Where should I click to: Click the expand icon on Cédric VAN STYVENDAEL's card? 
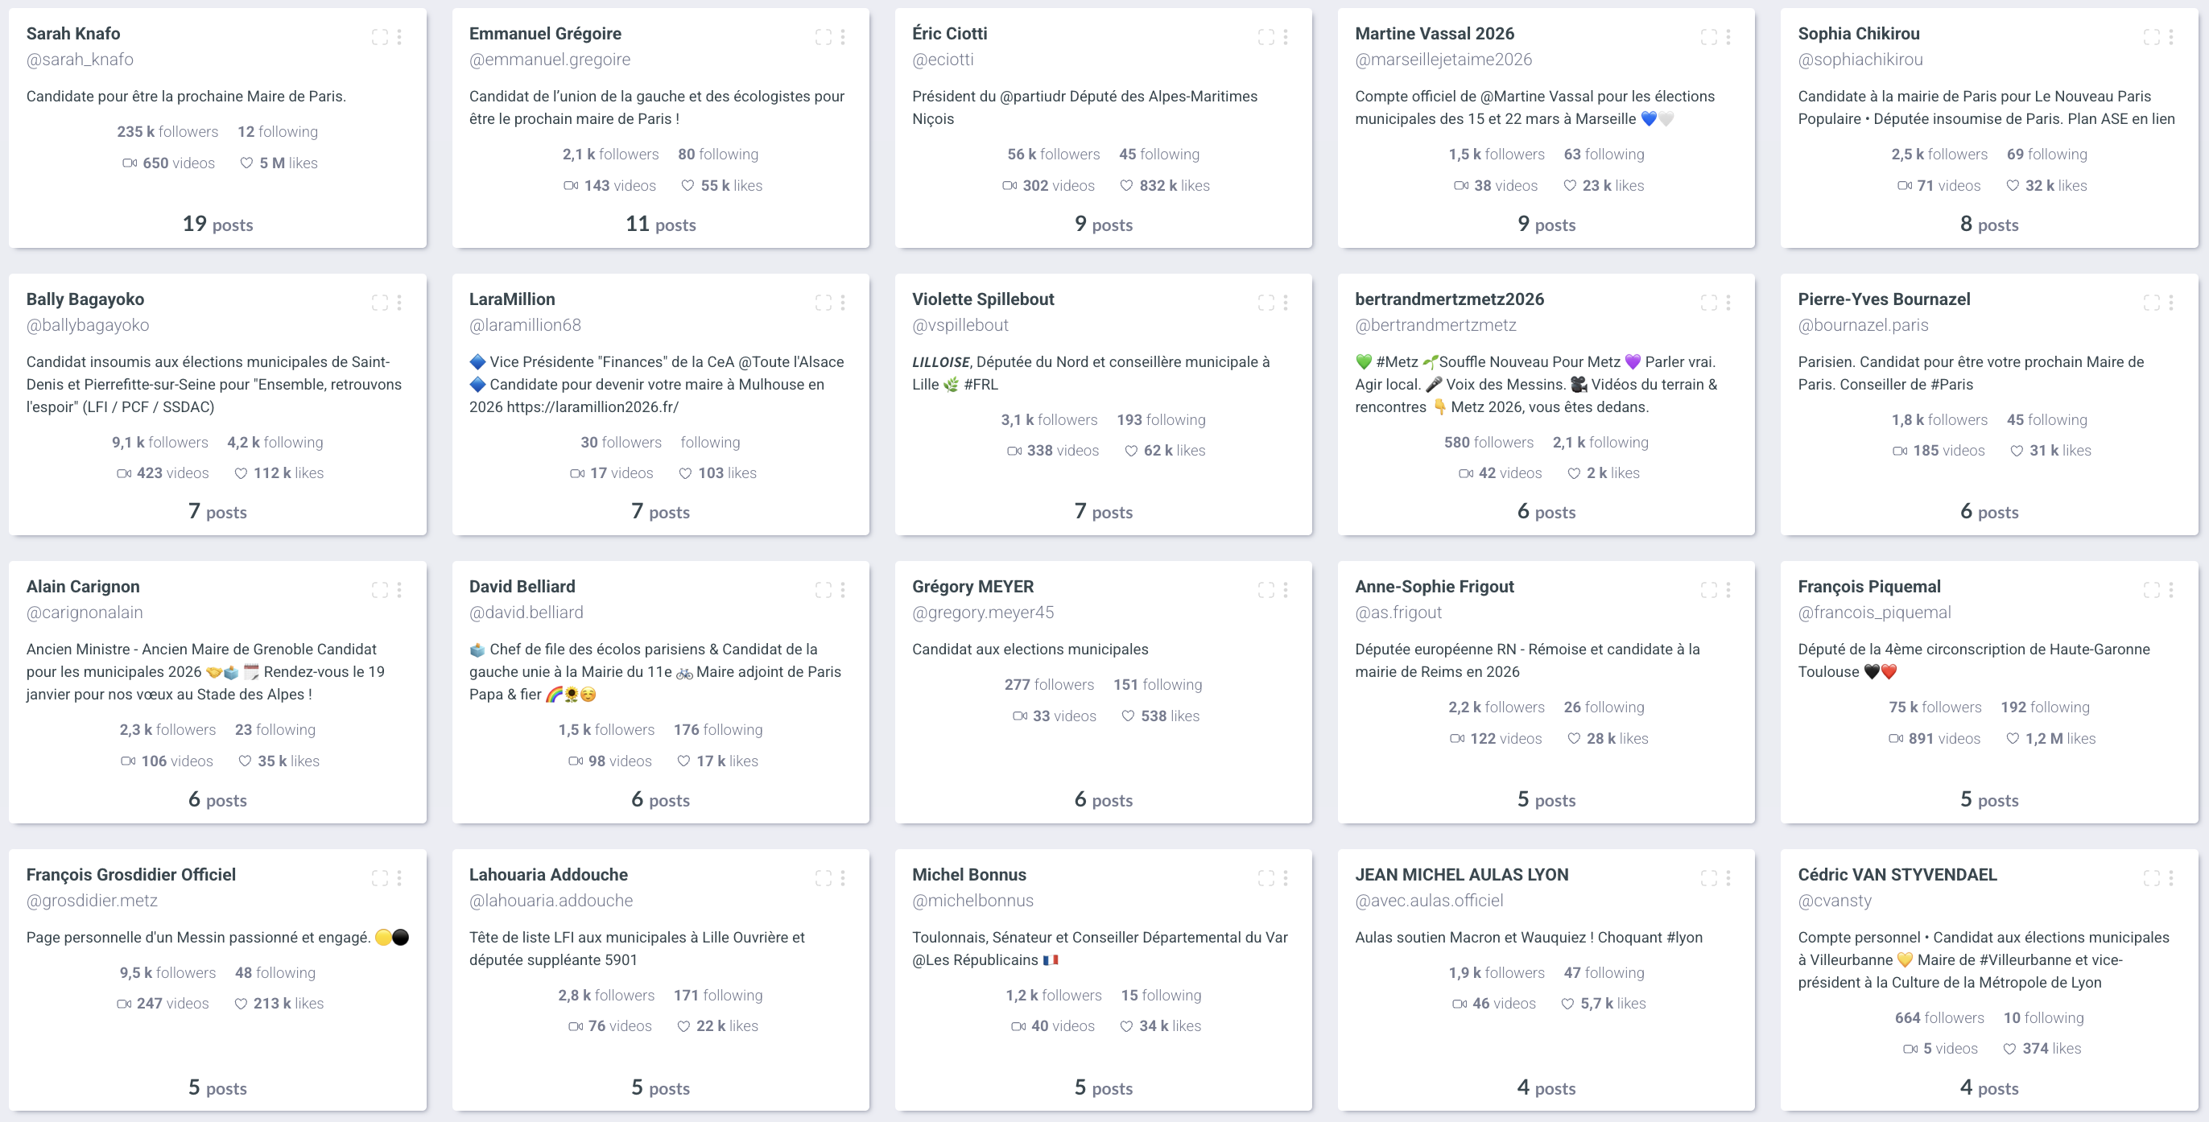tap(2152, 877)
